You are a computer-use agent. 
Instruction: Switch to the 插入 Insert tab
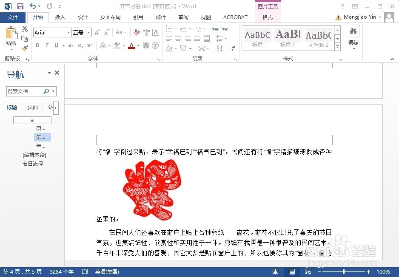[60, 17]
